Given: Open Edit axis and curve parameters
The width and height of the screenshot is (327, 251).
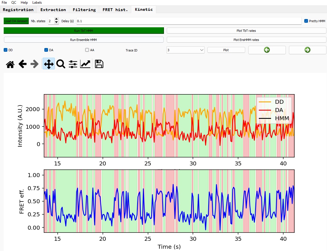Looking at the screenshot, I should click(x=85, y=64).
